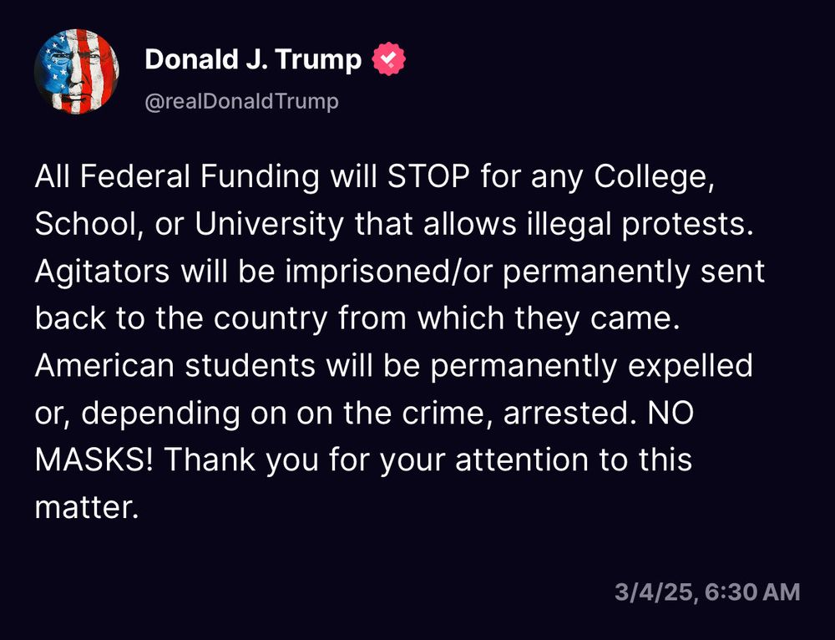Screen dimensions: 835x640
Task: Click the red verified checkmark badge
Action: 389,58
